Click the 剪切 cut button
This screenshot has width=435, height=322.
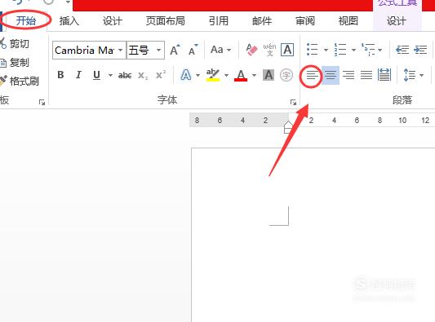pos(16,44)
